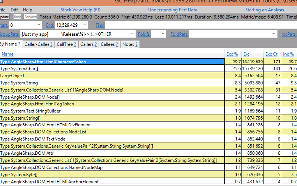Image resolution: width=297 pixels, height=186 pixels.
Task: Expand the FoldPats dropdown arrow
Action: point(274,34)
